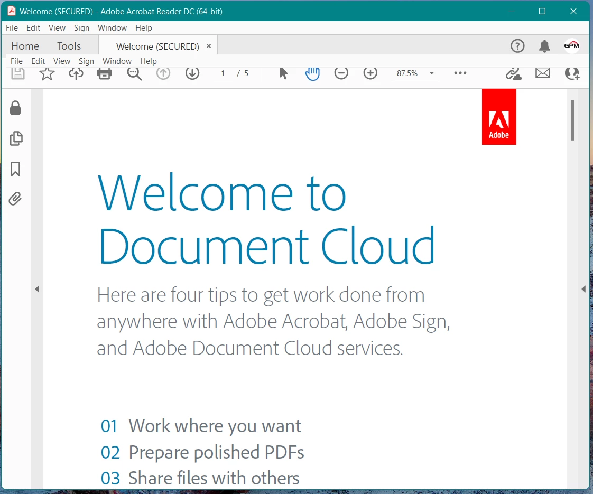593x494 pixels.
Task: Activate the Hand pan tool
Action: pyautogui.click(x=312, y=73)
